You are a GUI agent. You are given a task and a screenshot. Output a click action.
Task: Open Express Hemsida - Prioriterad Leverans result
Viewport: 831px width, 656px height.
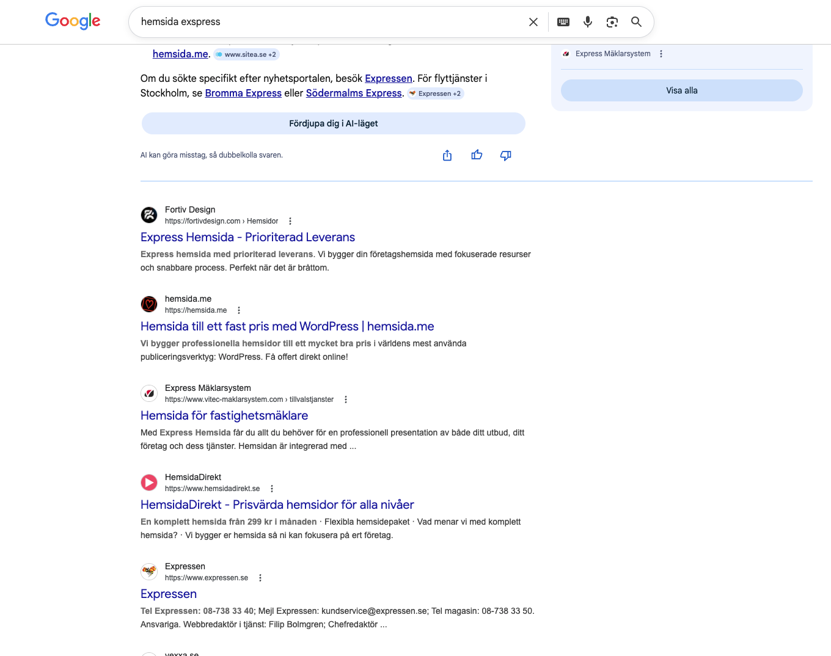(x=247, y=237)
